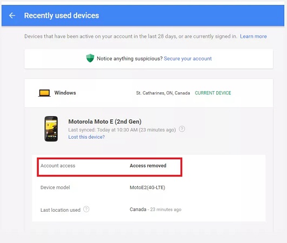Screen dimensions: 287x243
Task: Expand the Windows device row
Action: click(149, 93)
